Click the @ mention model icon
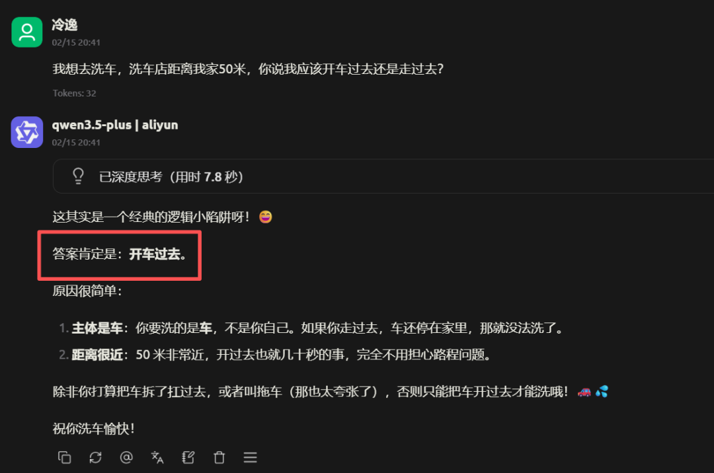The width and height of the screenshot is (714, 473). click(x=126, y=458)
